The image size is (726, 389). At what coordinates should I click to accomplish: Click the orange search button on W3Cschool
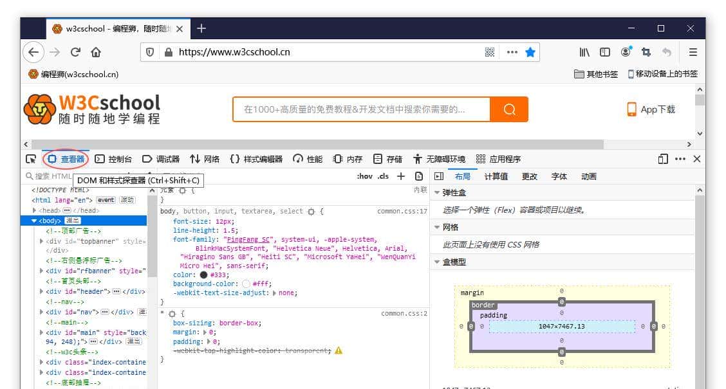pyautogui.click(x=509, y=109)
